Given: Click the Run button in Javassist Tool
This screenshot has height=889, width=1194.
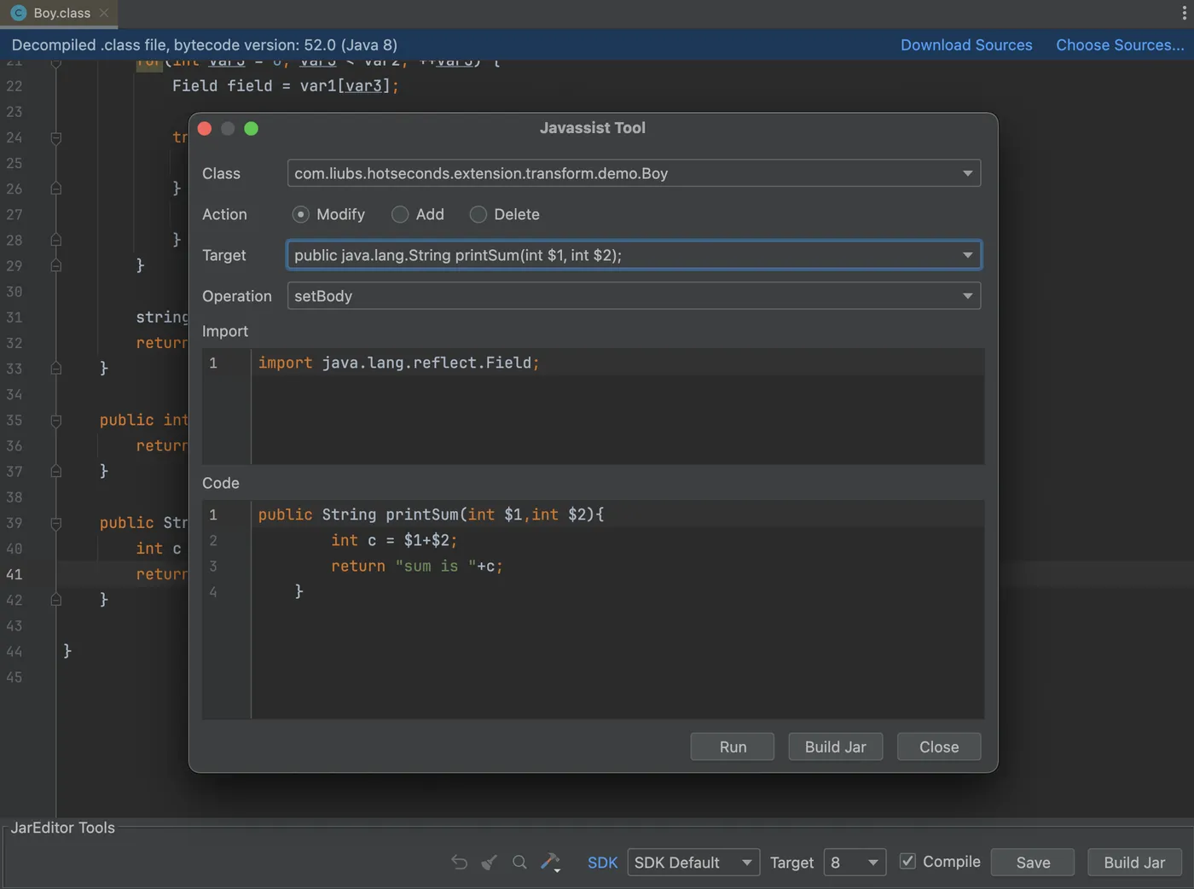Looking at the screenshot, I should 733,747.
